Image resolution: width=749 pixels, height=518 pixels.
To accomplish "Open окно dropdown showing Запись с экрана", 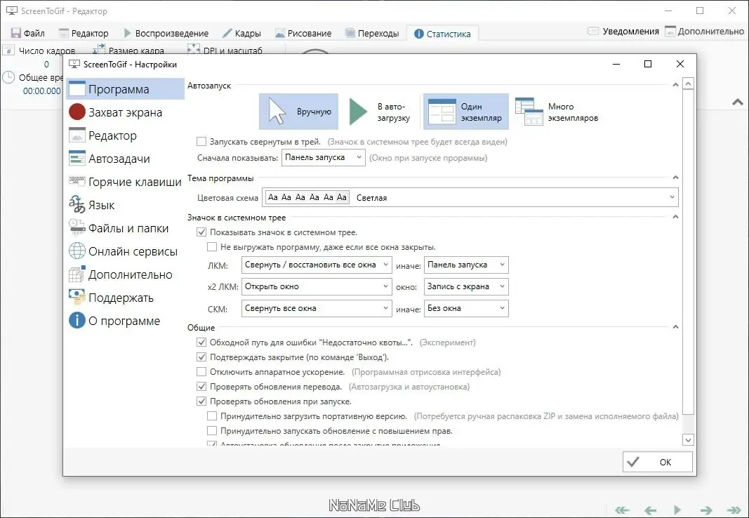I will tap(466, 286).
